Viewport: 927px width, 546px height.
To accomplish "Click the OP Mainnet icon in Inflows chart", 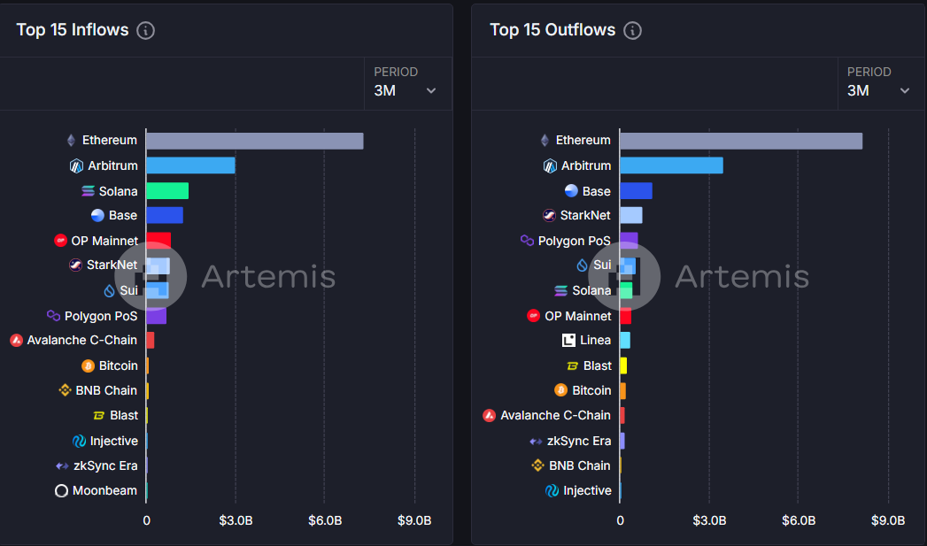I will pos(60,241).
